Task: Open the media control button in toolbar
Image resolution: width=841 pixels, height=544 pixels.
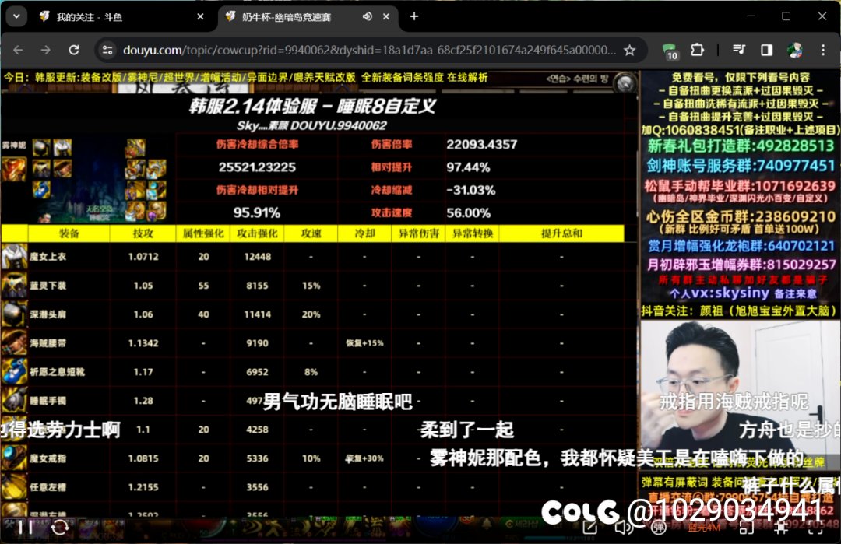Action: [739, 50]
